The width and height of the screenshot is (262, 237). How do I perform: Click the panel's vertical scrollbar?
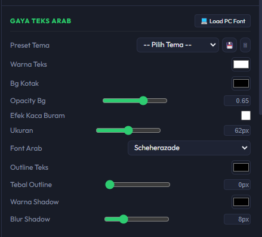[260, 58]
